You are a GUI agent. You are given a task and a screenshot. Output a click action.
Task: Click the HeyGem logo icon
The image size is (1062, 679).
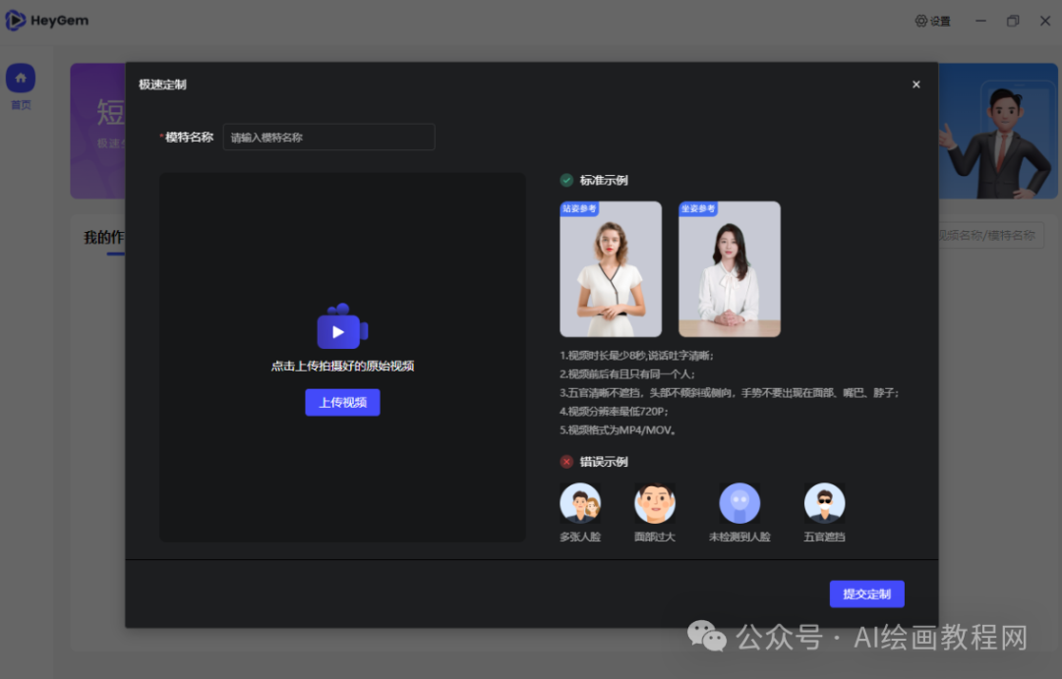click(x=17, y=20)
